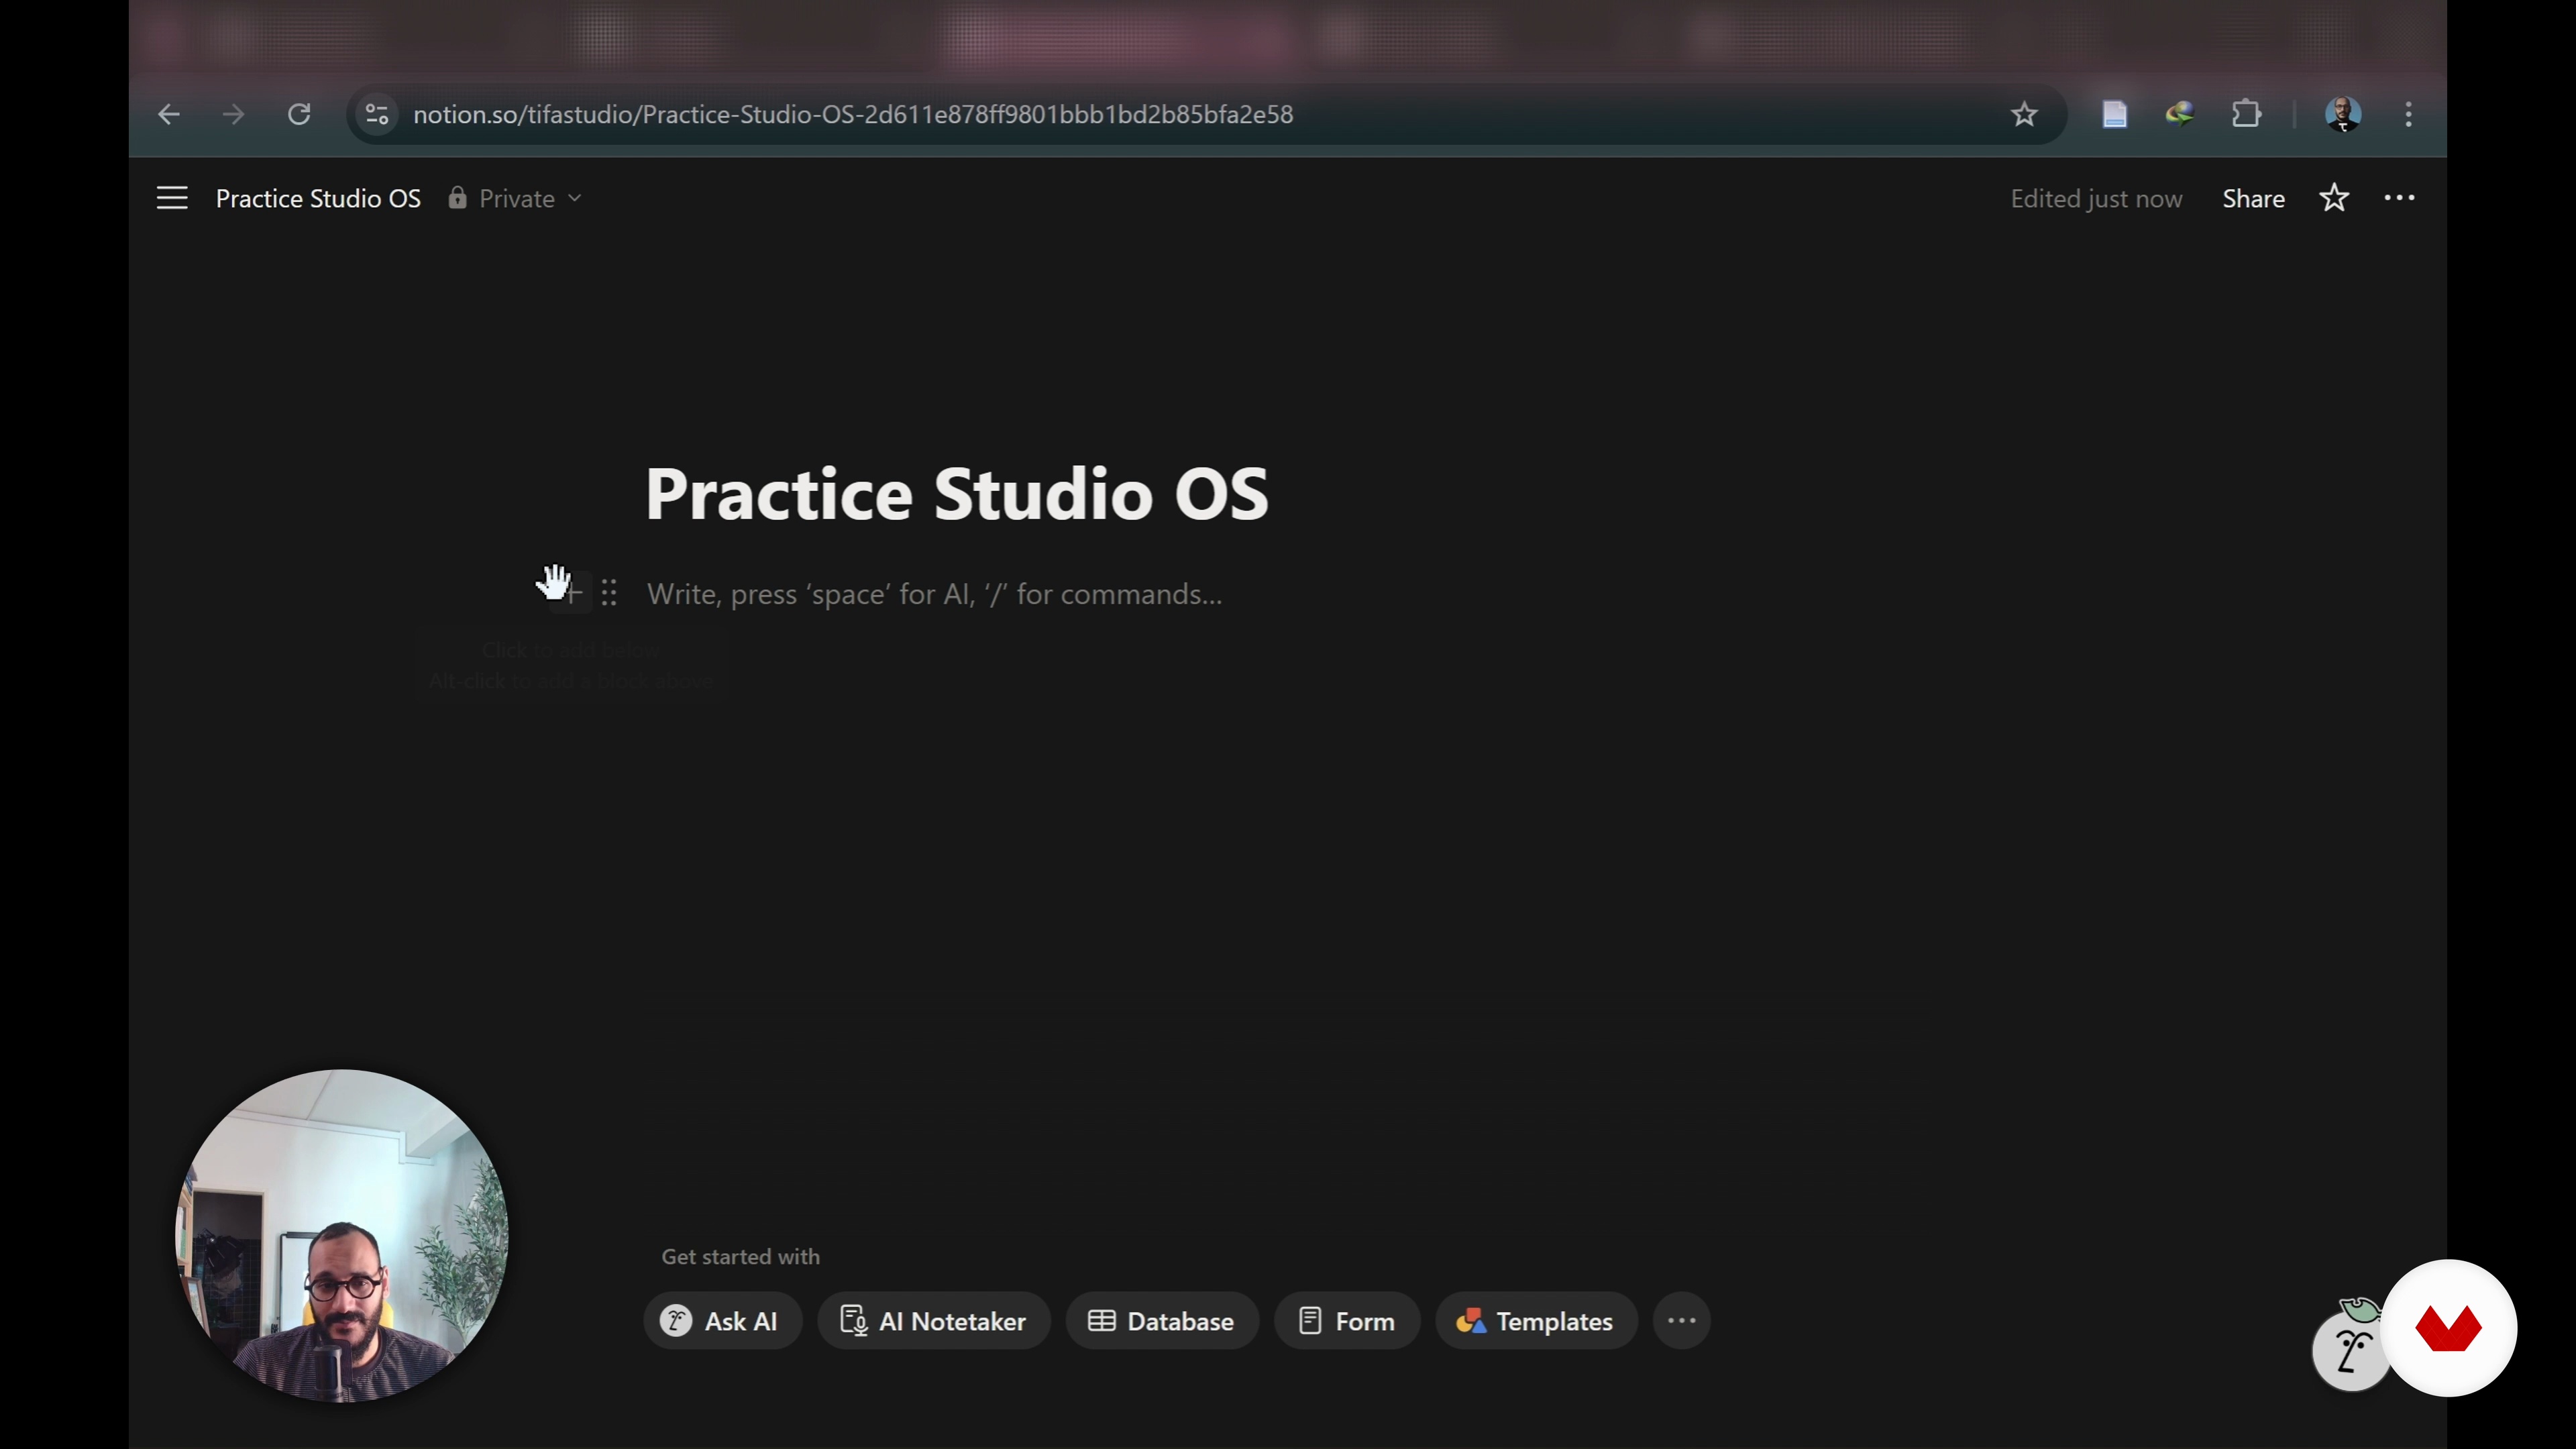
Task: Insert a Form
Action: (x=1347, y=1321)
